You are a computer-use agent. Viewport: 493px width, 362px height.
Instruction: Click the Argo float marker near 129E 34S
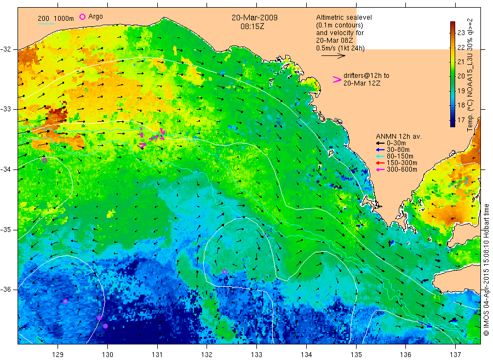point(45,161)
